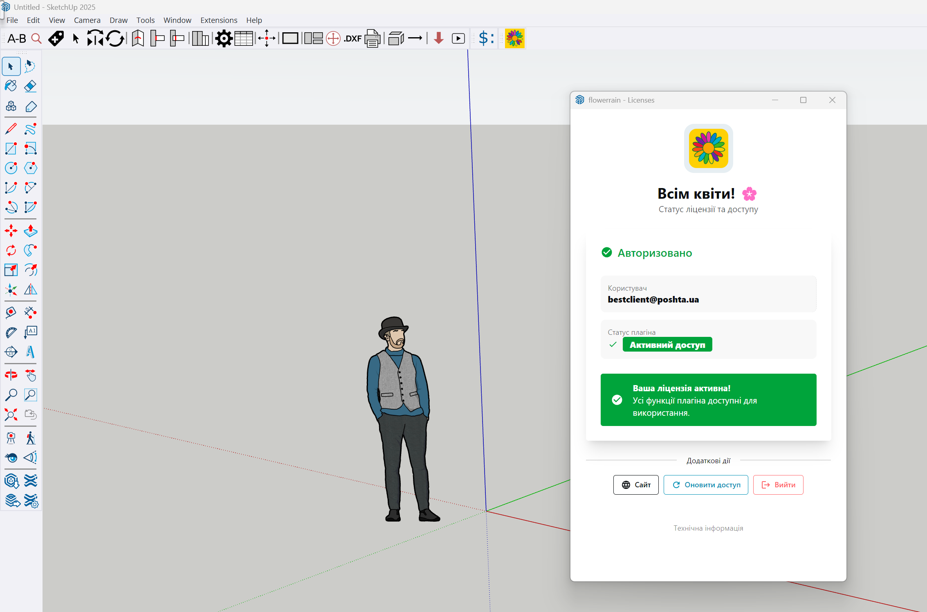Open the Camera menu
This screenshot has width=927, height=612.
point(87,20)
